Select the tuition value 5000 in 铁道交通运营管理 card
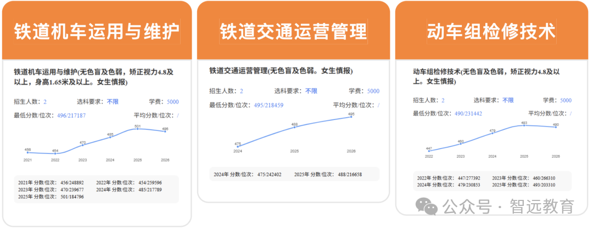This screenshot has width=593, height=230. [373, 91]
